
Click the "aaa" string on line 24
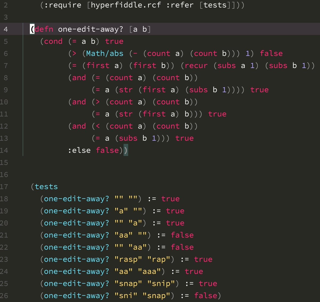point(149,272)
